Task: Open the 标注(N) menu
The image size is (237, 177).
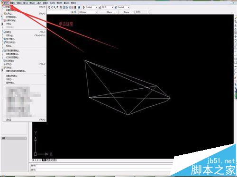Action: click(x=52, y=3)
